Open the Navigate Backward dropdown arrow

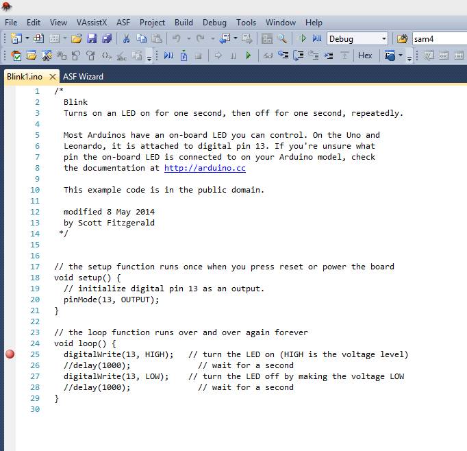(x=236, y=38)
